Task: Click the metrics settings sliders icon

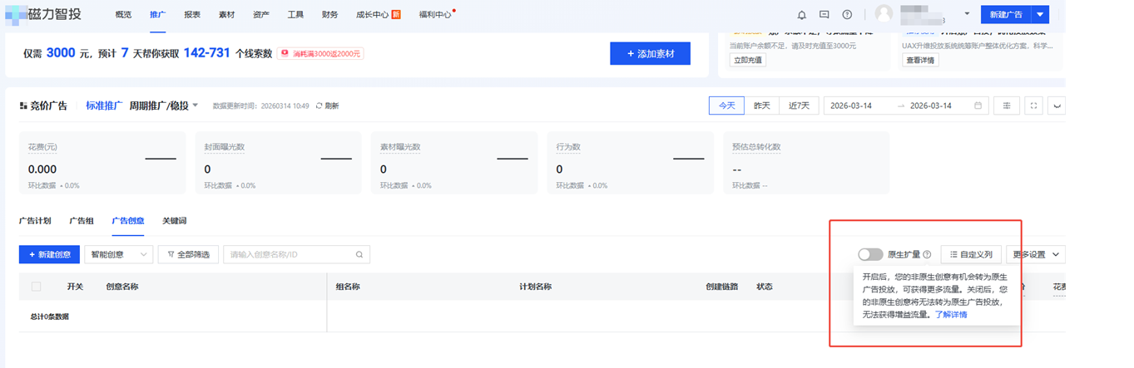Action: pos(1007,105)
